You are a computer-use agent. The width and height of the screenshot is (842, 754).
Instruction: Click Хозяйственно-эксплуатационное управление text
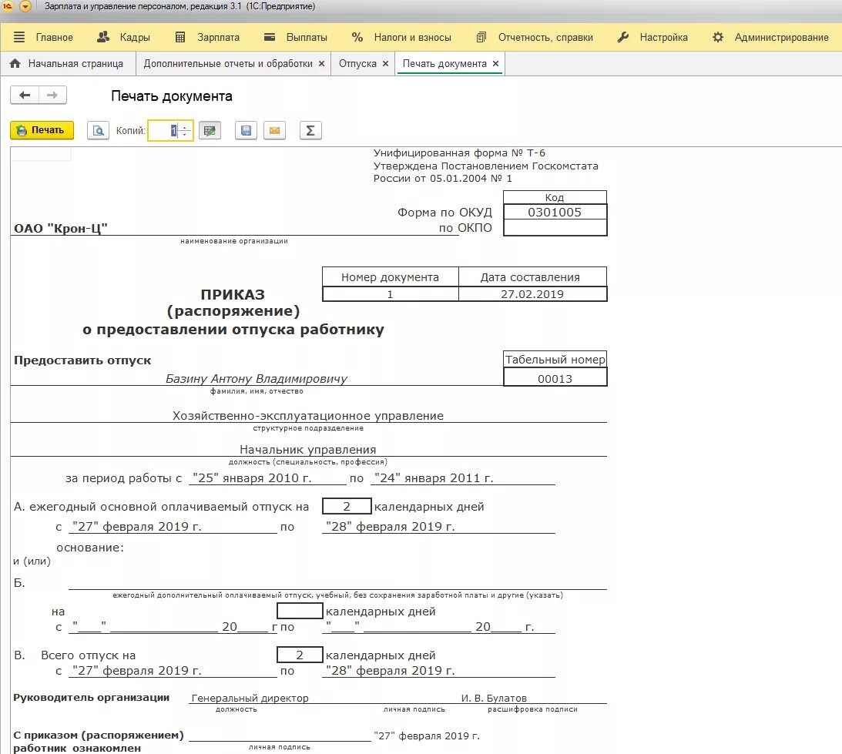tap(307, 416)
